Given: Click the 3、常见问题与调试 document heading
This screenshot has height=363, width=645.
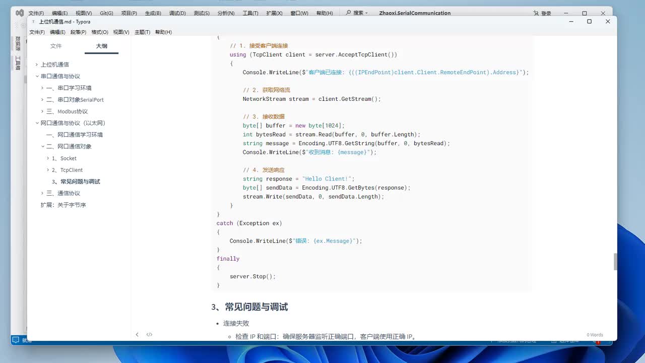Looking at the screenshot, I should (x=250, y=307).
